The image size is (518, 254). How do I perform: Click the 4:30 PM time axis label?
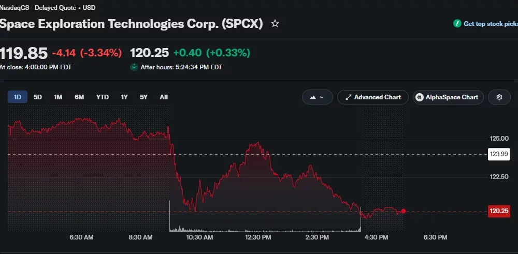coord(376,237)
